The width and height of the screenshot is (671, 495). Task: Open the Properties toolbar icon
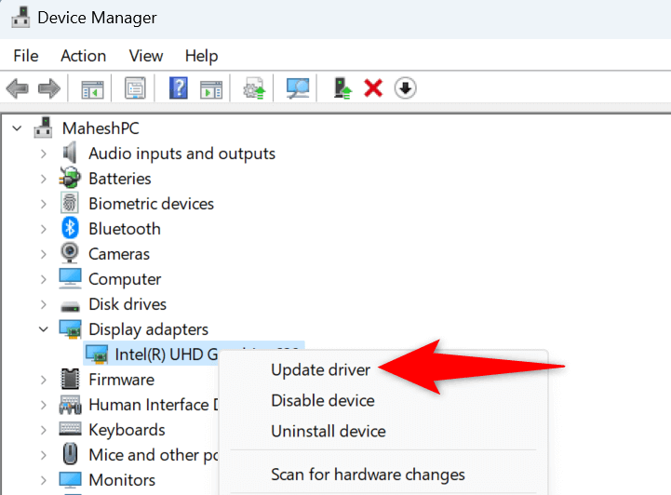135,88
